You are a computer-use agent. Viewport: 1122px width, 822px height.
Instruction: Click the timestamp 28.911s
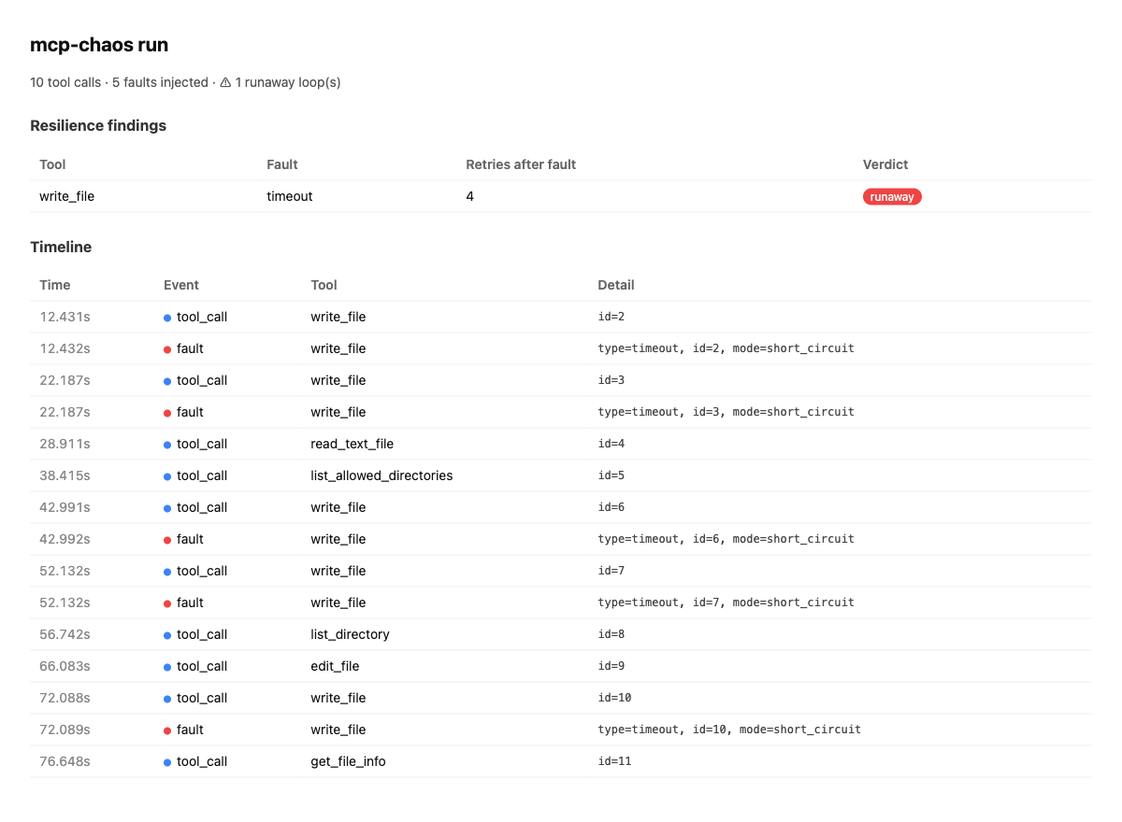pyautogui.click(x=65, y=444)
